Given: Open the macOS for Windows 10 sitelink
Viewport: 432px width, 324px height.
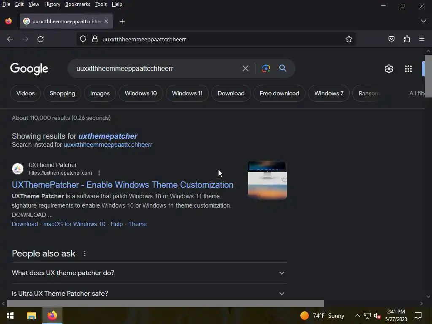Looking at the screenshot, I should point(74,224).
